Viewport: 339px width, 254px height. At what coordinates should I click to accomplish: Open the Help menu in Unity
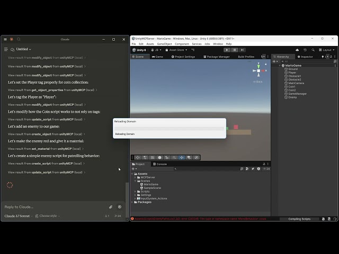pyautogui.click(x=229, y=44)
